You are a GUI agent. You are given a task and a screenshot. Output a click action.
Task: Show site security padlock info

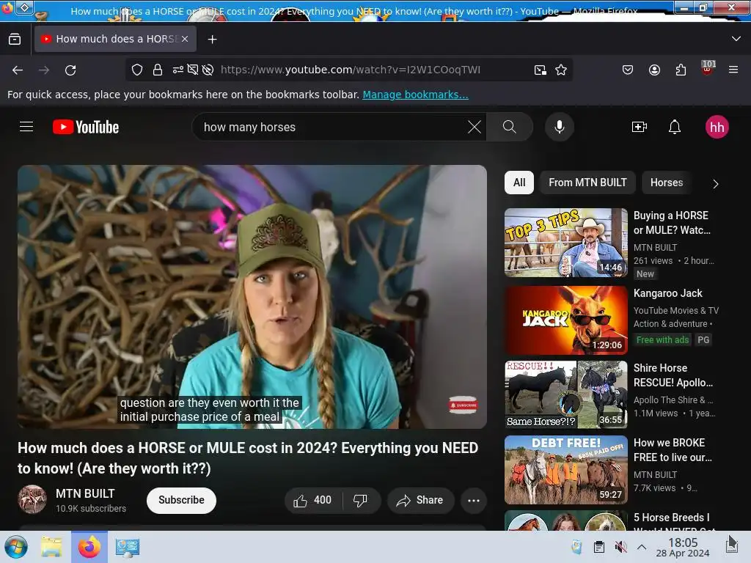[x=158, y=70]
